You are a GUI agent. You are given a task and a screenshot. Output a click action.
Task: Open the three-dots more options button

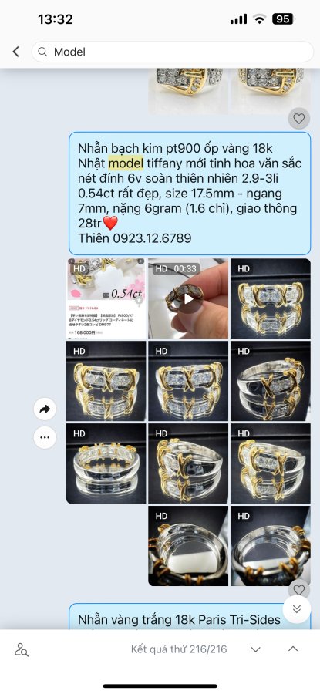coord(45,437)
